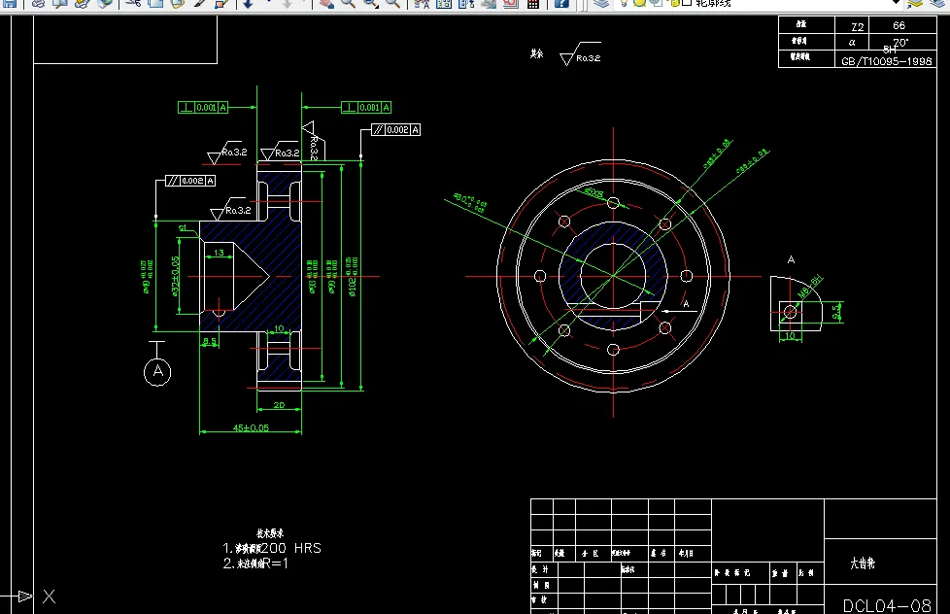Open the 轮廓线 layer dropdown arrow
This screenshot has height=614, width=950.
(896, 3)
